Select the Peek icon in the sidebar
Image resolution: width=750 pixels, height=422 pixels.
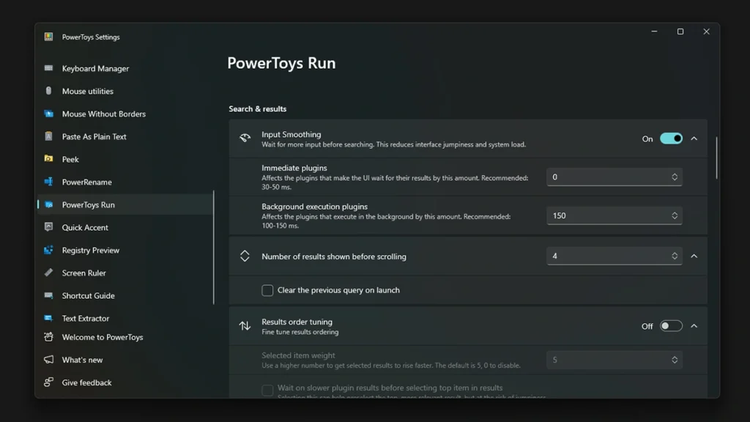point(48,159)
